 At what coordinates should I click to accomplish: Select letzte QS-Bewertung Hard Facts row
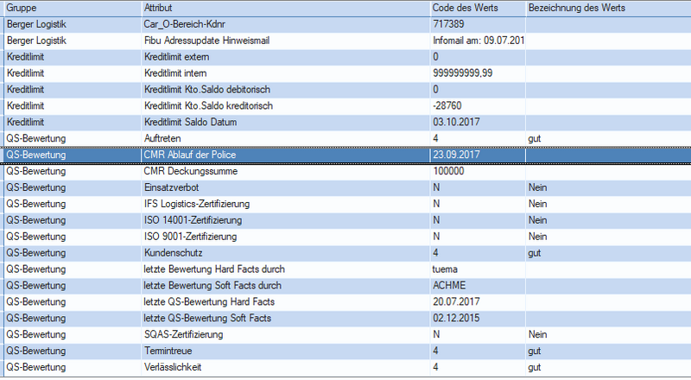click(x=347, y=301)
